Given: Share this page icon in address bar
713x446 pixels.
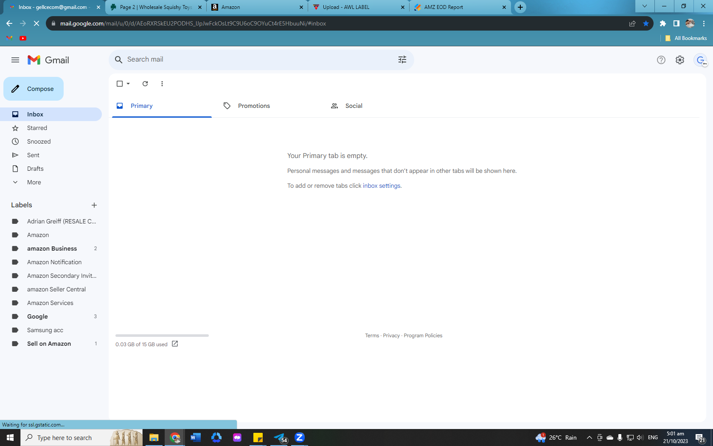Looking at the screenshot, I should [632, 23].
